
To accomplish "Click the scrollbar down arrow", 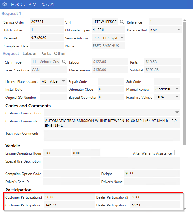I will (x=185, y=209).
